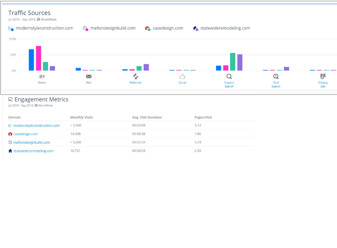Click the Paid Search icon
Screen dimensions: 337x248
tap(276, 76)
